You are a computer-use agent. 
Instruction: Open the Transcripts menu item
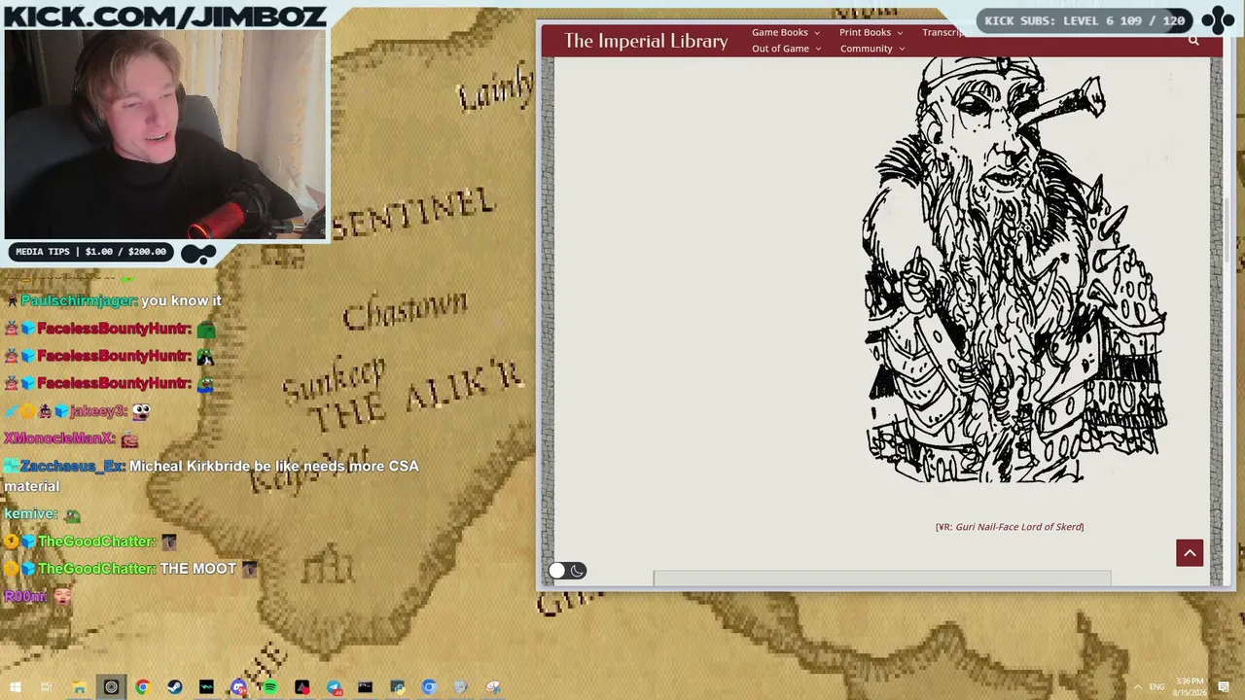point(943,32)
